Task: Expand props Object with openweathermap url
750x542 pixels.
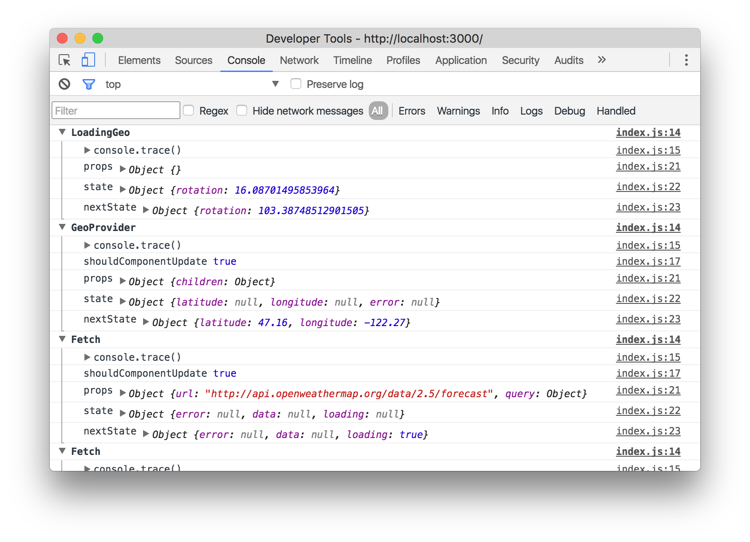Action: [x=123, y=393]
